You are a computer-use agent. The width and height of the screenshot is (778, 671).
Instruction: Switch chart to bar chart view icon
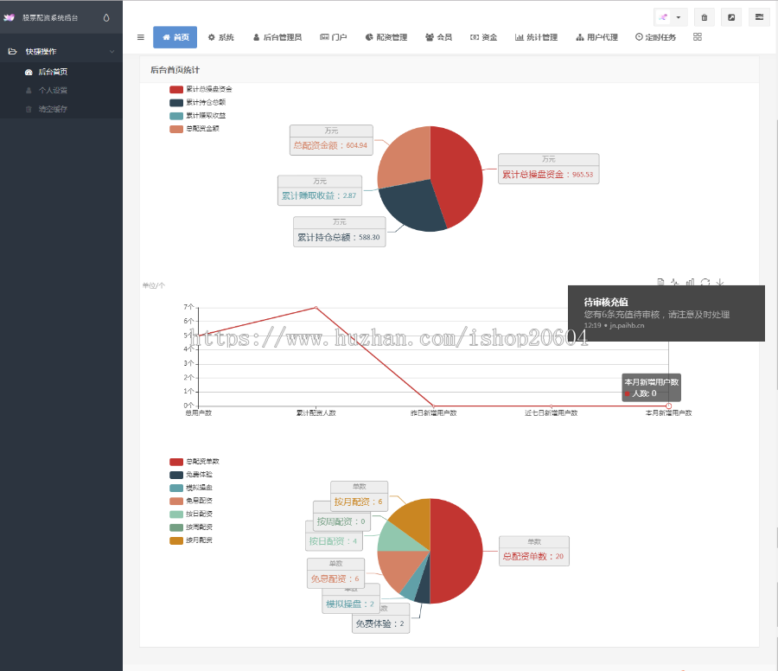(690, 282)
